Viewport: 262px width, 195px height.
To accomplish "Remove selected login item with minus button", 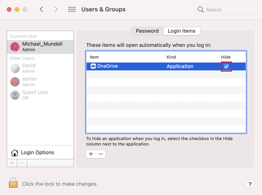I will click(x=101, y=154).
